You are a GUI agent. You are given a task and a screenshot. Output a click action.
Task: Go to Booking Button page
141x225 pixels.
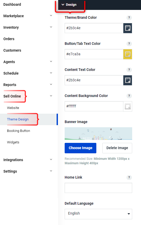pos(19,131)
